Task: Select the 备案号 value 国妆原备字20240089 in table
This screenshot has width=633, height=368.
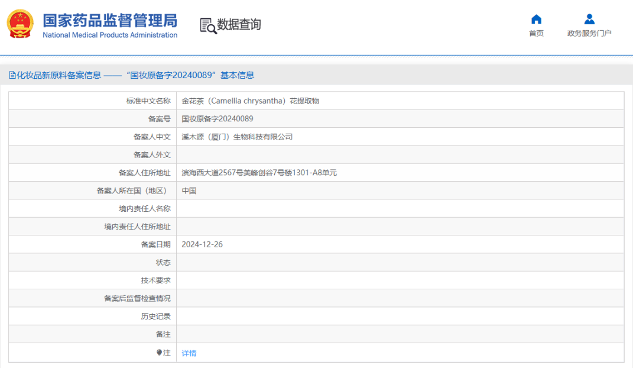Action: (x=217, y=119)
